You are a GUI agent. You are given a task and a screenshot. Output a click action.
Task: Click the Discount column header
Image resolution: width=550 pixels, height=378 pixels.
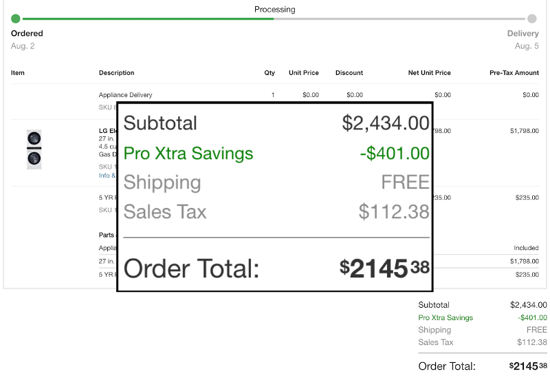(349, 73)
